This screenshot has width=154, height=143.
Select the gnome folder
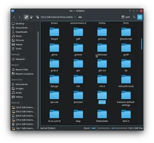(x=78, y=50)
